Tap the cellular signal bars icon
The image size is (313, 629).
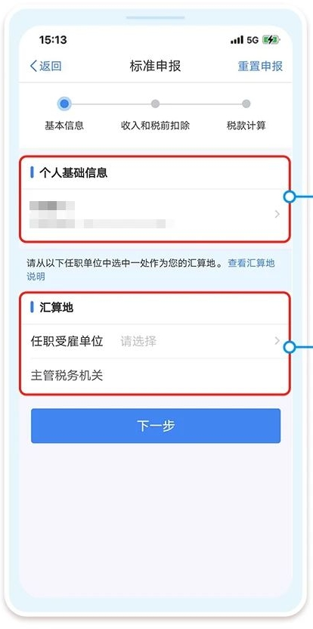237,40
